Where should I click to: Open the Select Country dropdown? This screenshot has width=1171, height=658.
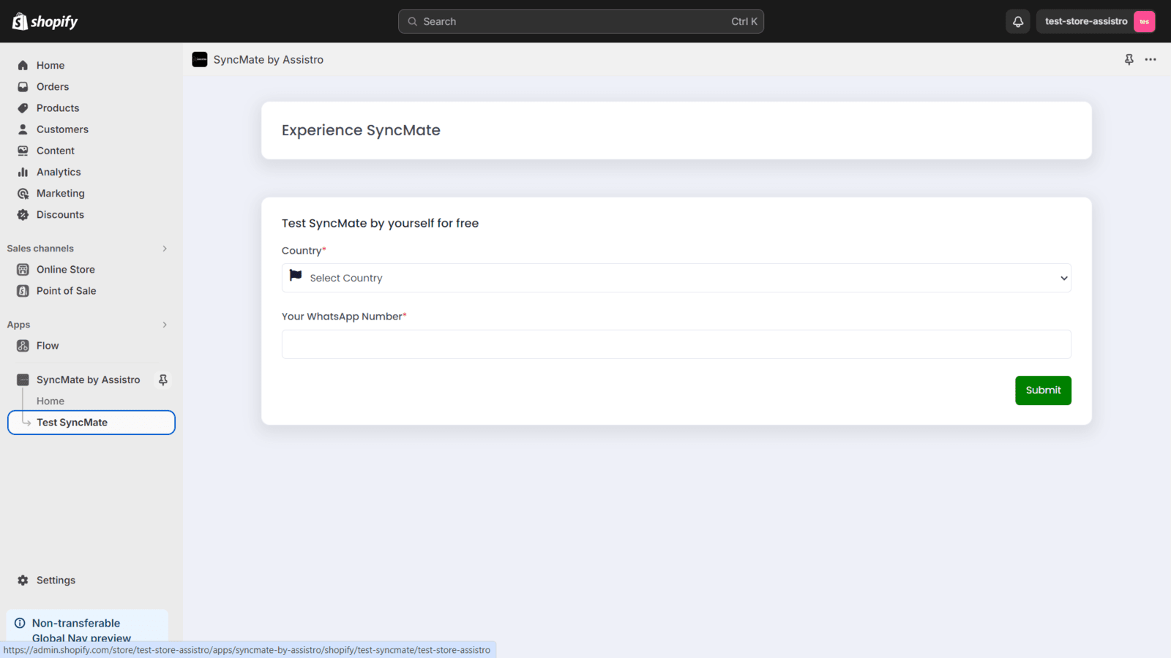tap(676, 278)
